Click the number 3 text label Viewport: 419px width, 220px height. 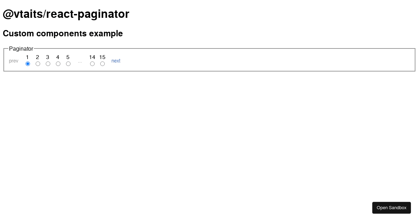(47, 57)
